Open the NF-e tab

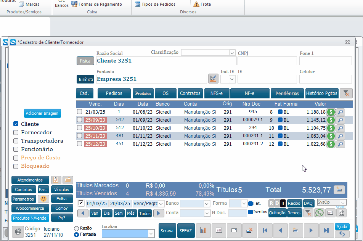tap(249, 93)
